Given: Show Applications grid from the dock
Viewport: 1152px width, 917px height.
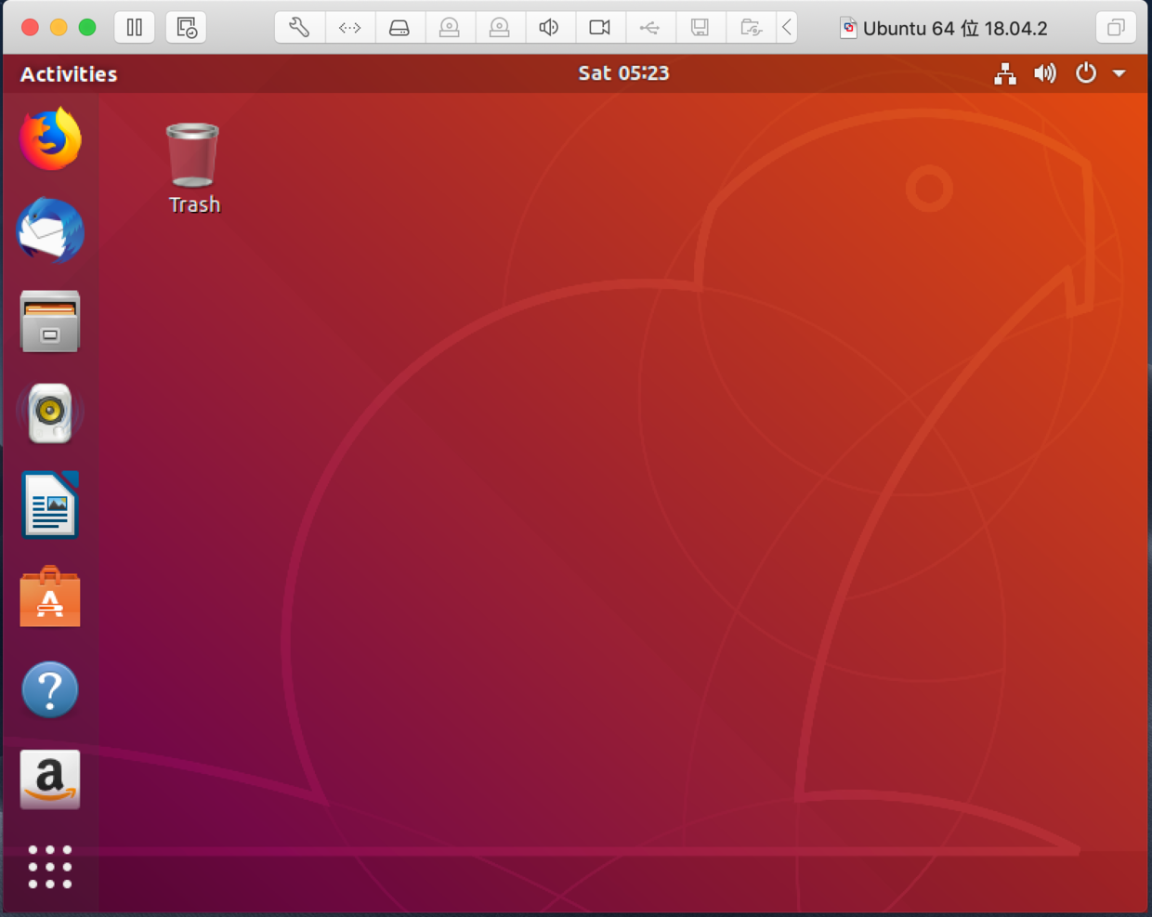Looking at the screenshot, I should (50, 868).
